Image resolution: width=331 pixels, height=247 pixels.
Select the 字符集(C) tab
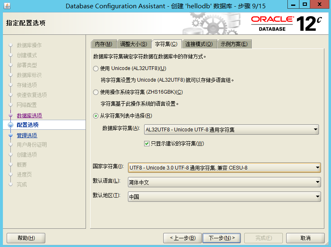click(167, 44)
